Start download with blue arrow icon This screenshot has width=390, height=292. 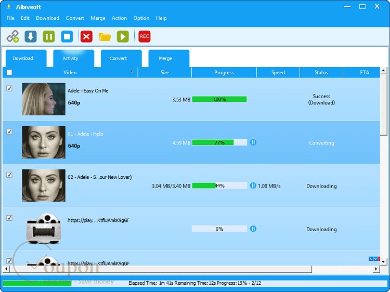pos(31,36)
